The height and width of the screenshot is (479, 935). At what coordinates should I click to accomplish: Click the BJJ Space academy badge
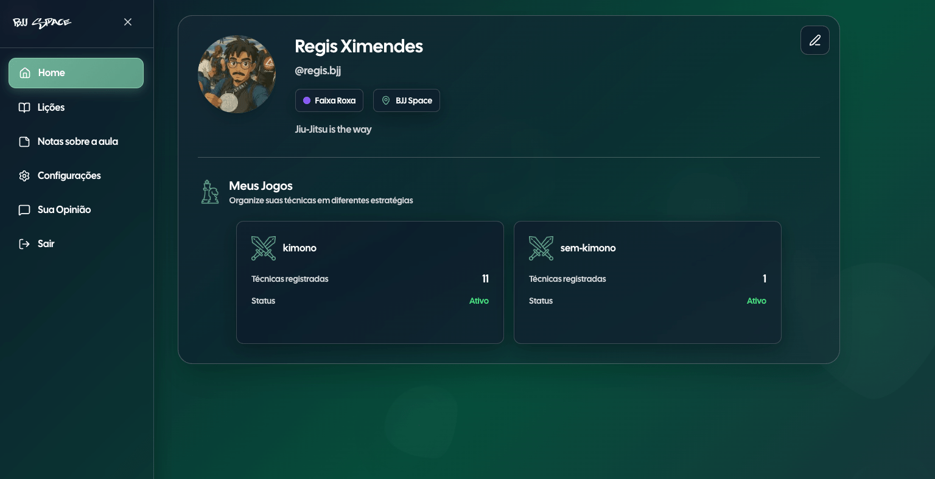pyautogui.click(x=407, y=100)
